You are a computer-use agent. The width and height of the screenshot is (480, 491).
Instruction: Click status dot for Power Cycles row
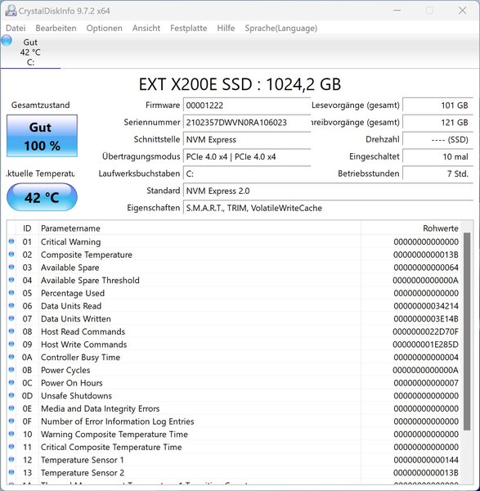pos(11,370)
